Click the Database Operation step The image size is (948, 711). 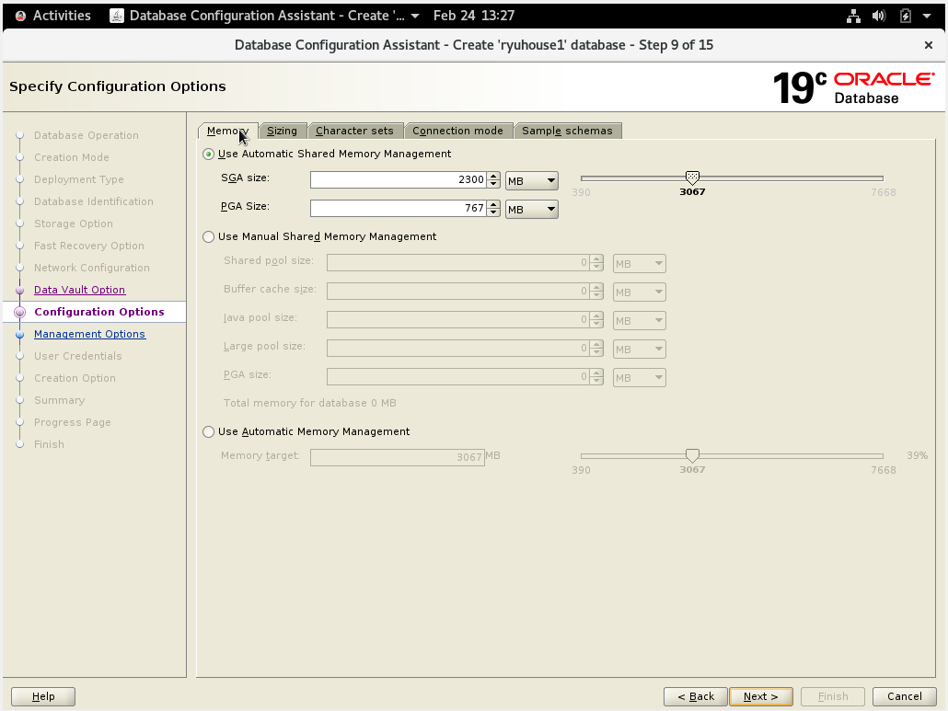coord(86,135)
